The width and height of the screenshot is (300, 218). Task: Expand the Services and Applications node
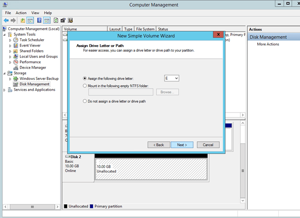pos(5,90)
